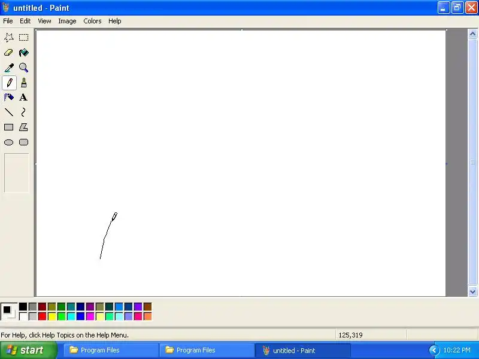Open the File menu

point(8,21)
